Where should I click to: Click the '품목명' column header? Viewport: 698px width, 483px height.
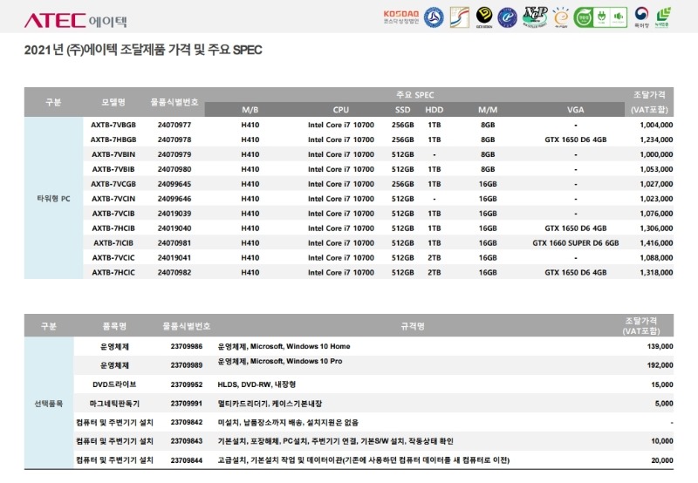click(114, 326)
